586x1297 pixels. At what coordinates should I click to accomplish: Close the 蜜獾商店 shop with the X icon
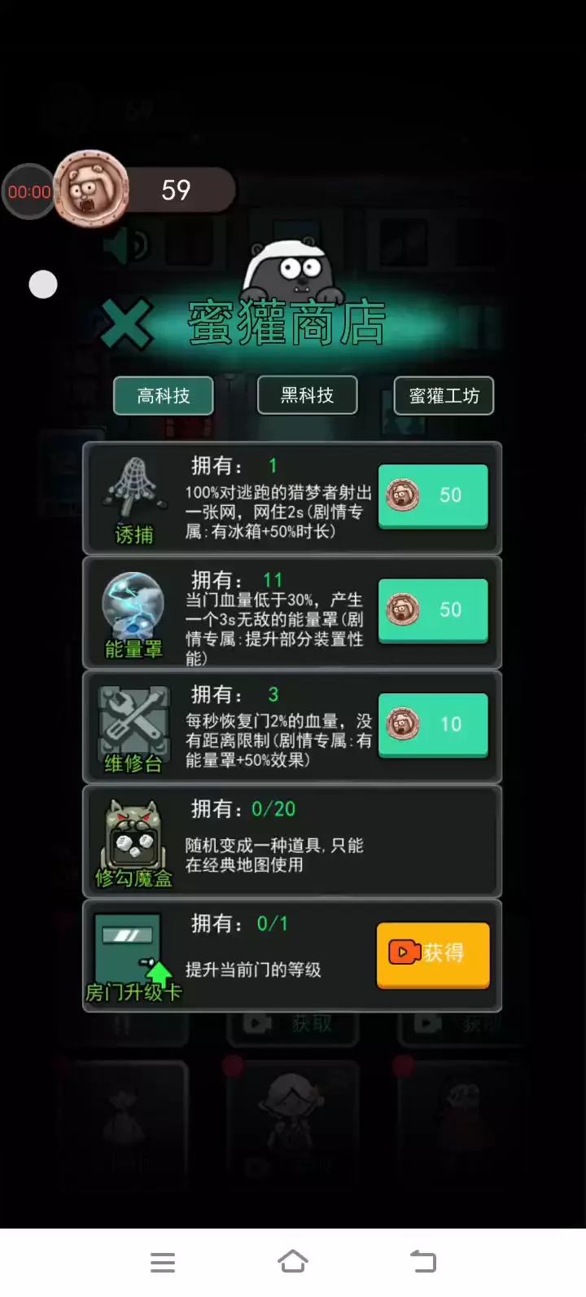126,324
